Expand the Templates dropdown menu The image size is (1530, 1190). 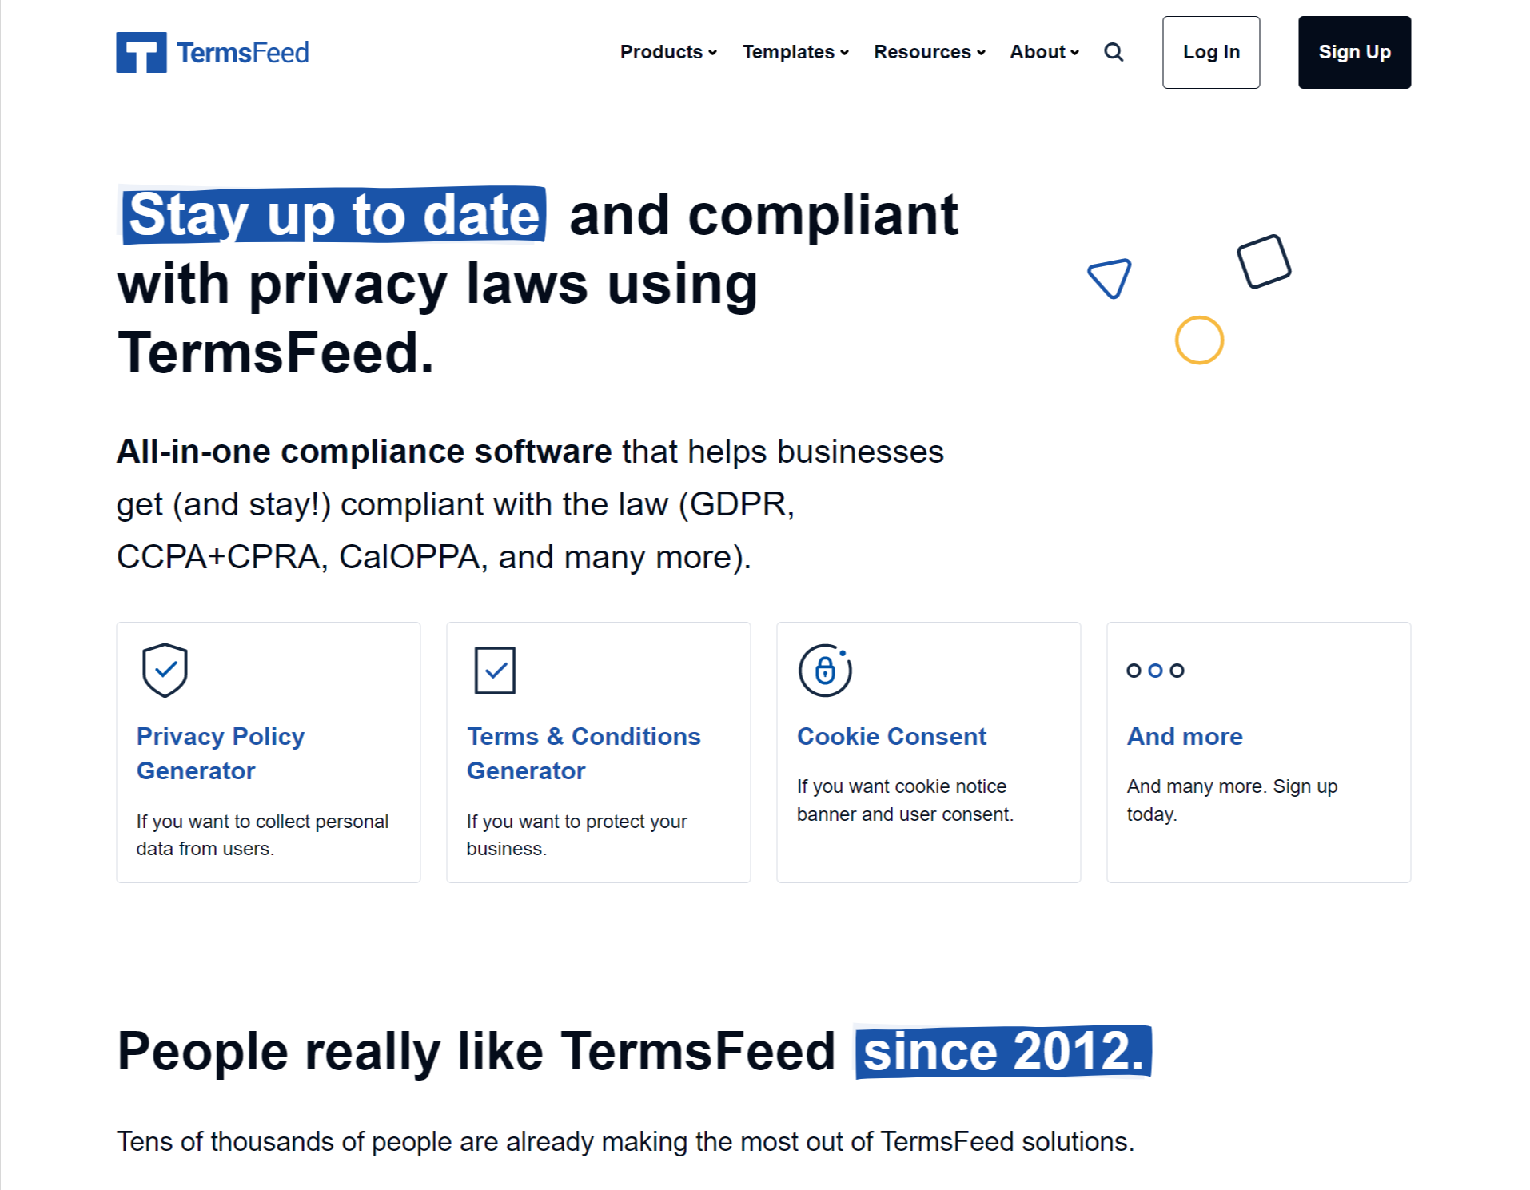tap(795, 52)
